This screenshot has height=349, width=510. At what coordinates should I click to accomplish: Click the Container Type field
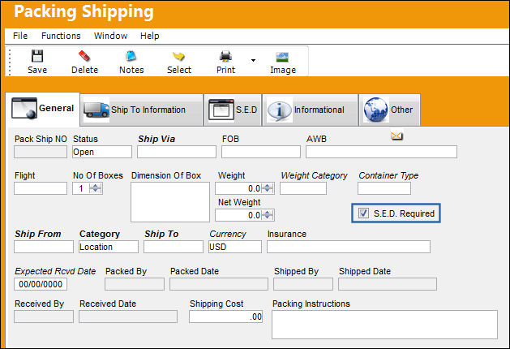[384, 188]
